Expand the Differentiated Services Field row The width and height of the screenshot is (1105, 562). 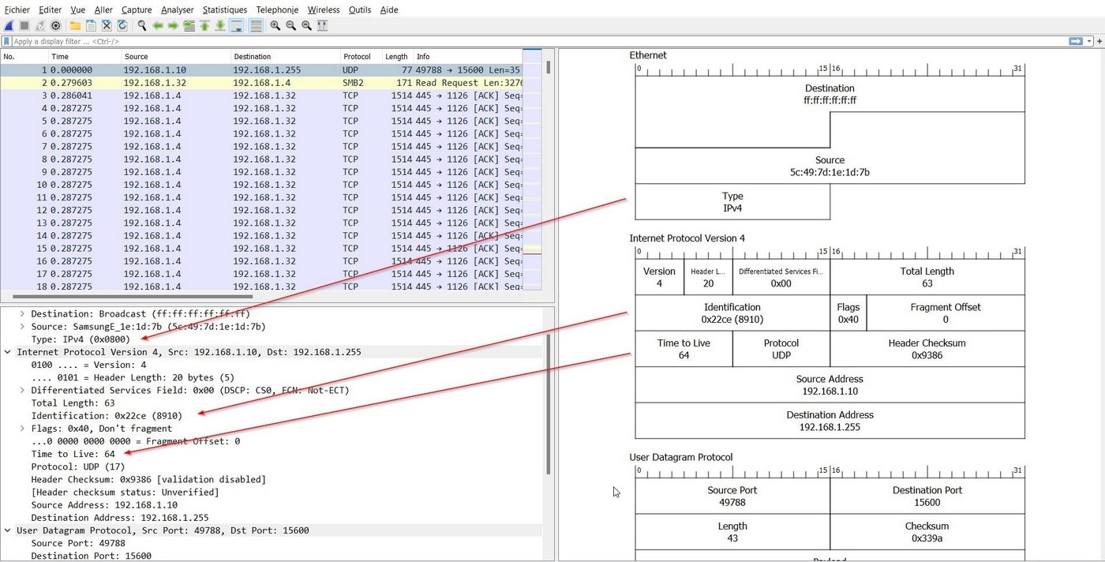[22, 390]
